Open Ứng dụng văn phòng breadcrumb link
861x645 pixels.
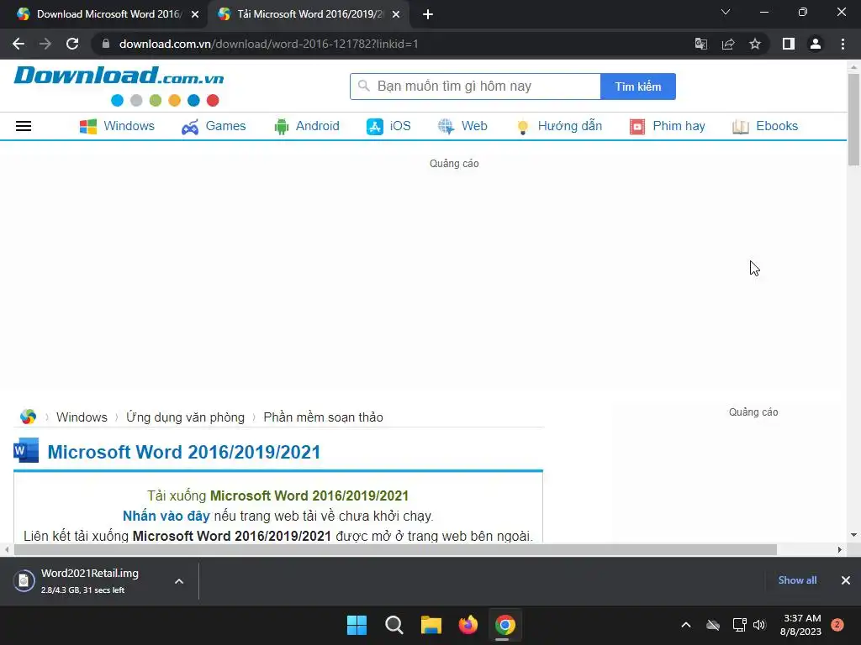186,417
